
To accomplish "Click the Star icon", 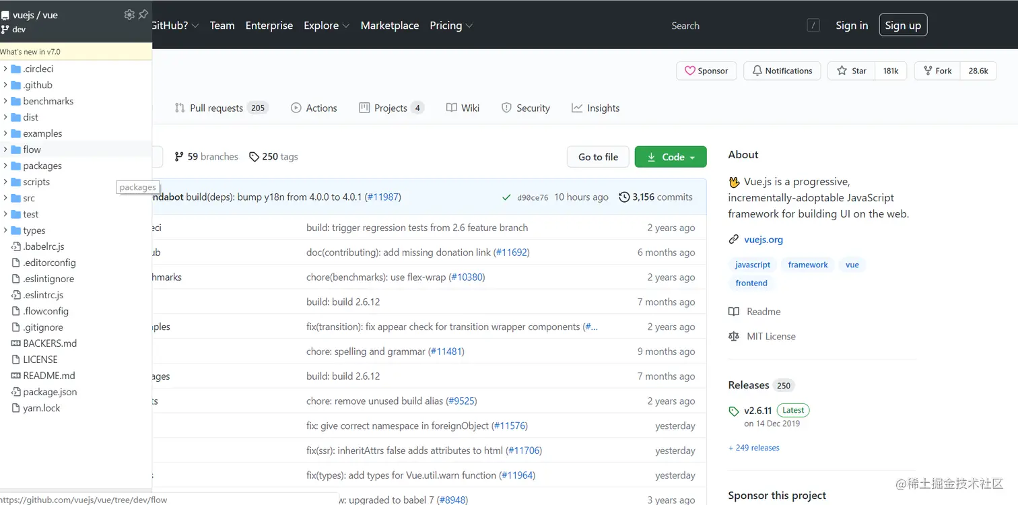I will pyautogui.click(x=842, y=71).
